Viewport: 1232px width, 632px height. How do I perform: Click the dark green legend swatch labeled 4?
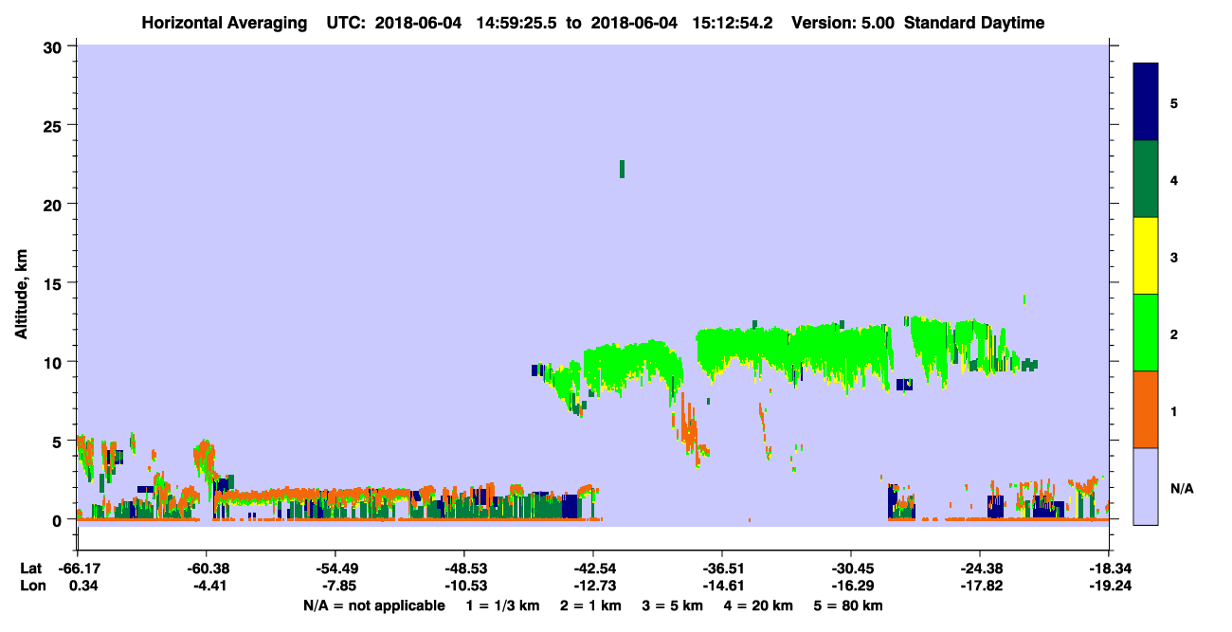click(1146, 179)
